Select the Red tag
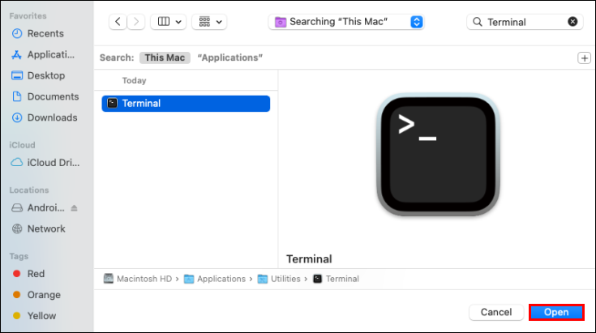Image resolution: width=596 pixels, height=333 pixels. 28,274
